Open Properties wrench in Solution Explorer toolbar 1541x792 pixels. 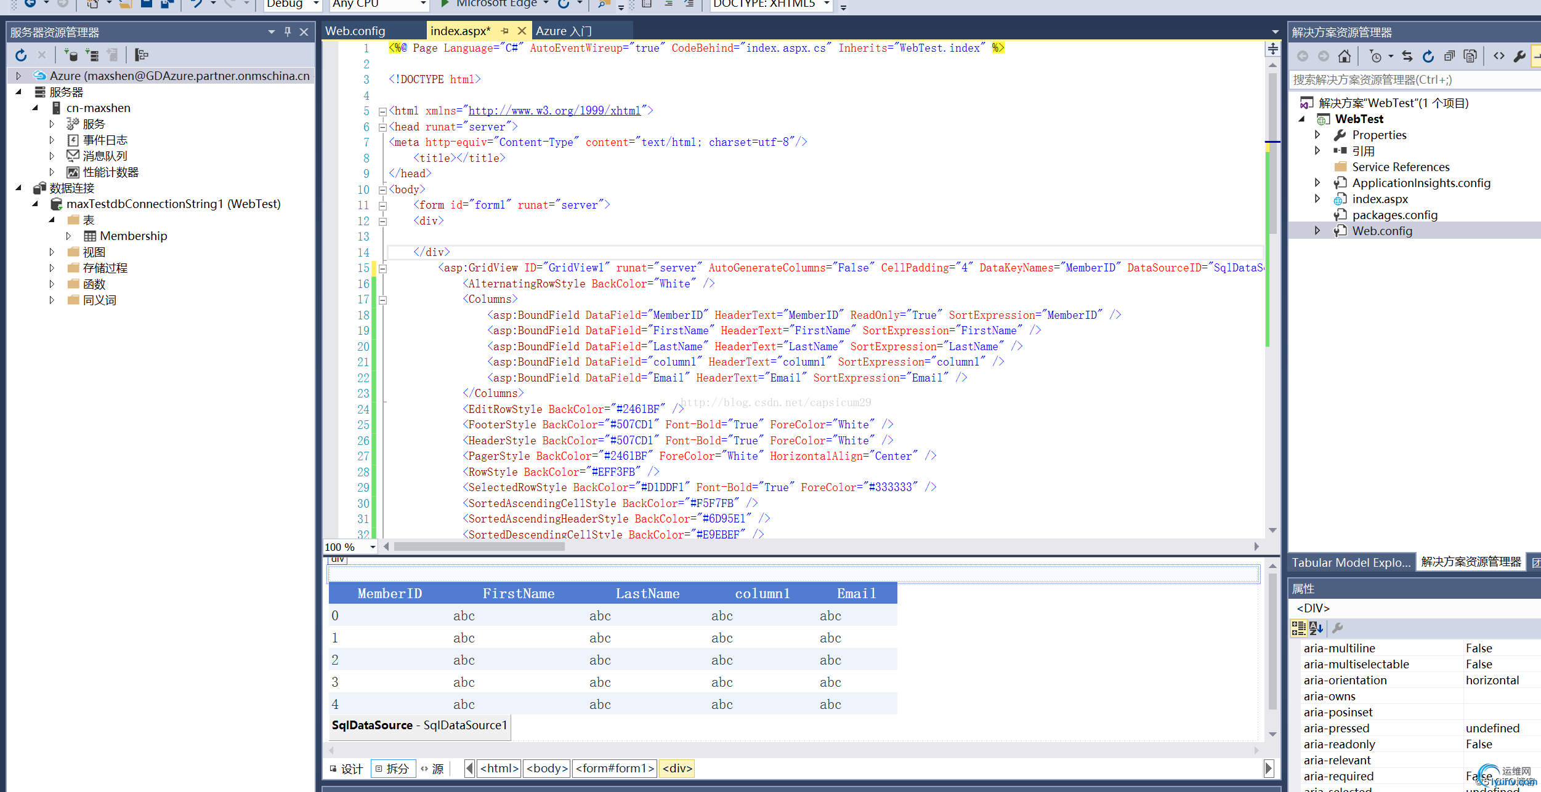1519,57
